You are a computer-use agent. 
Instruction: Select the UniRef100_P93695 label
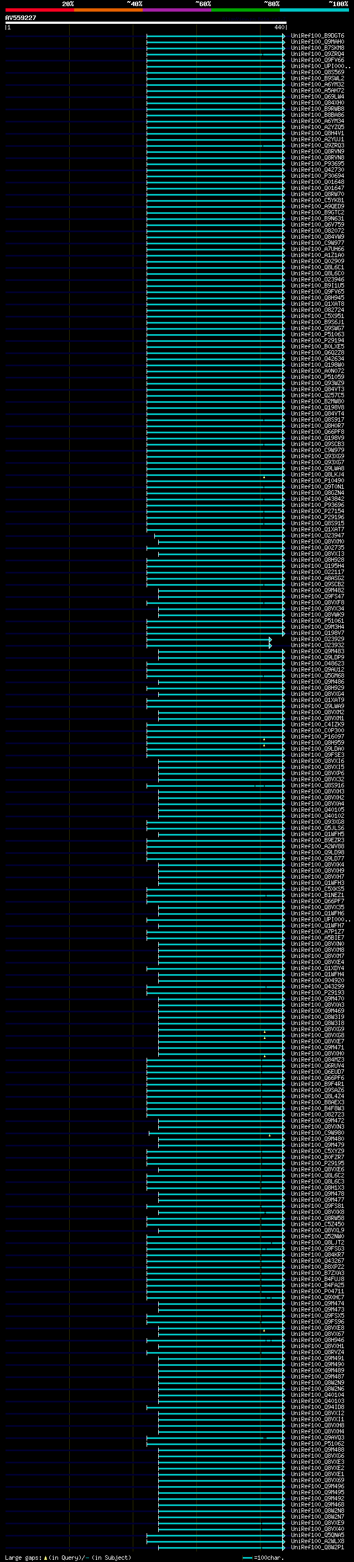coord(317,163)
